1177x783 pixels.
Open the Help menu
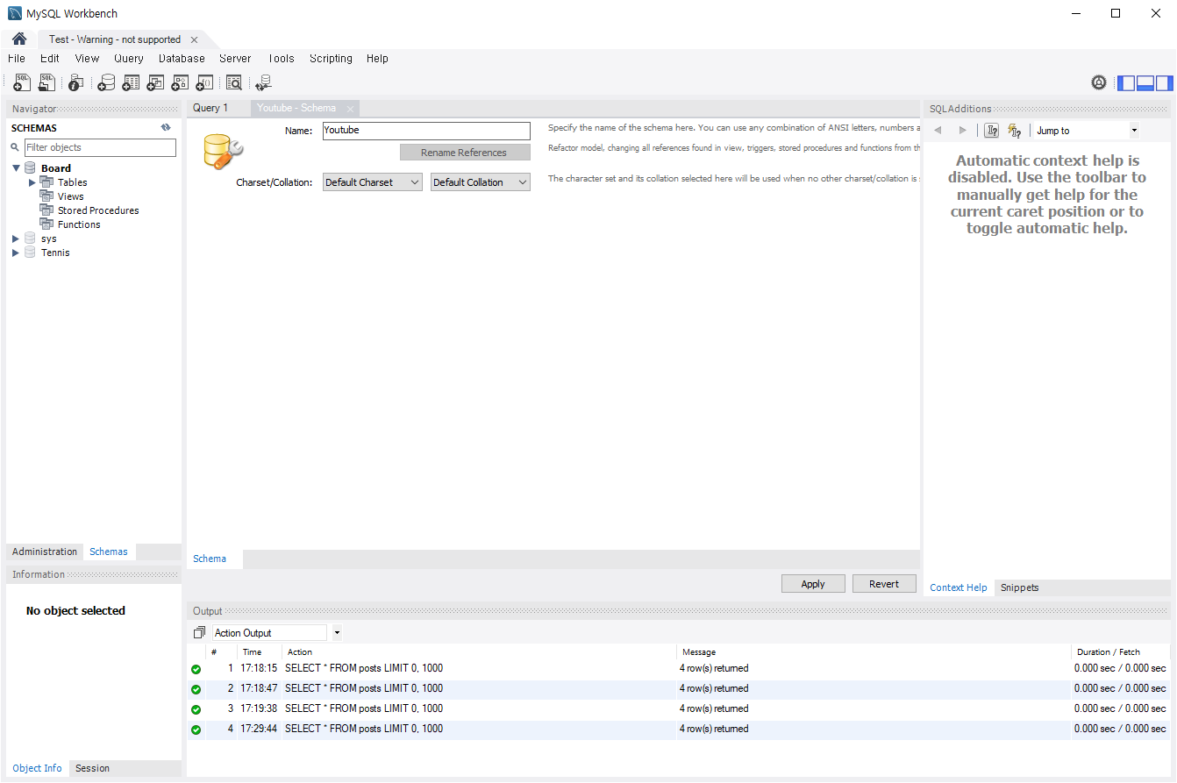click(377, 59)
